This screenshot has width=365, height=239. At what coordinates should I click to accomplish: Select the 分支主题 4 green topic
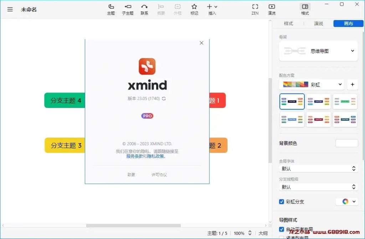click(65, 100)
